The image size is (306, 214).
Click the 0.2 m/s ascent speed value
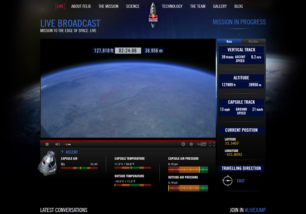click(x=256, y=57)
